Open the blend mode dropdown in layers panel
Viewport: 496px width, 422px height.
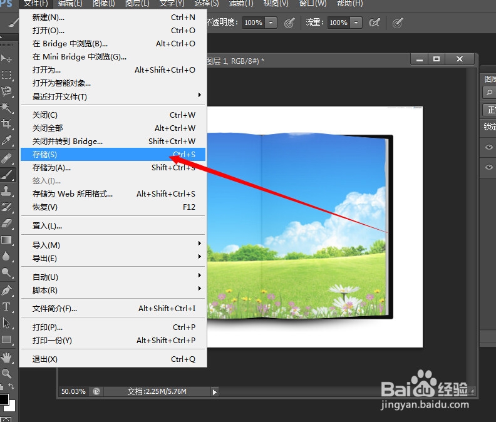point(489,110)
